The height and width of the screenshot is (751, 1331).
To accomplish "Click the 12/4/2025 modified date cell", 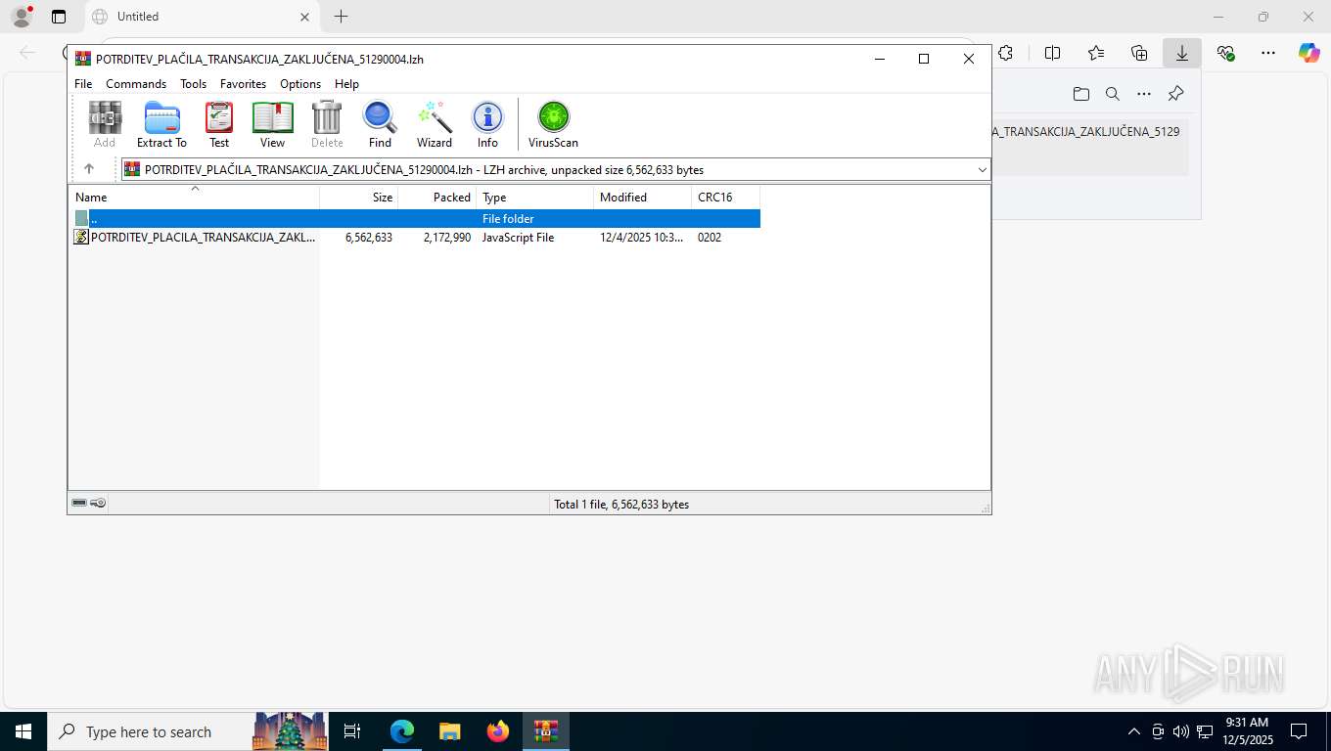I will pyautogui.click(x=641, y=237).
